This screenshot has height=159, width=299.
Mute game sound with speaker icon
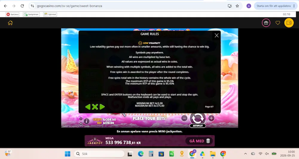click(x=81, y=123)
